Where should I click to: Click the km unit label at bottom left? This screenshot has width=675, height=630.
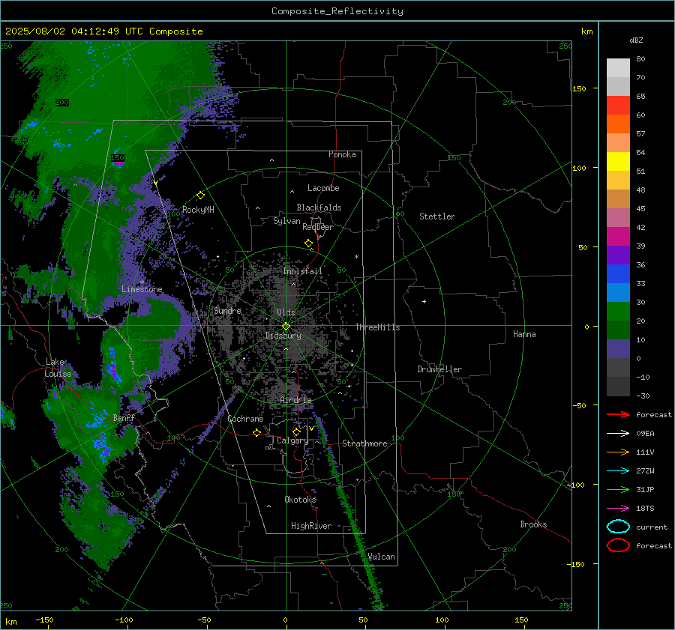[x=10, y=622]
